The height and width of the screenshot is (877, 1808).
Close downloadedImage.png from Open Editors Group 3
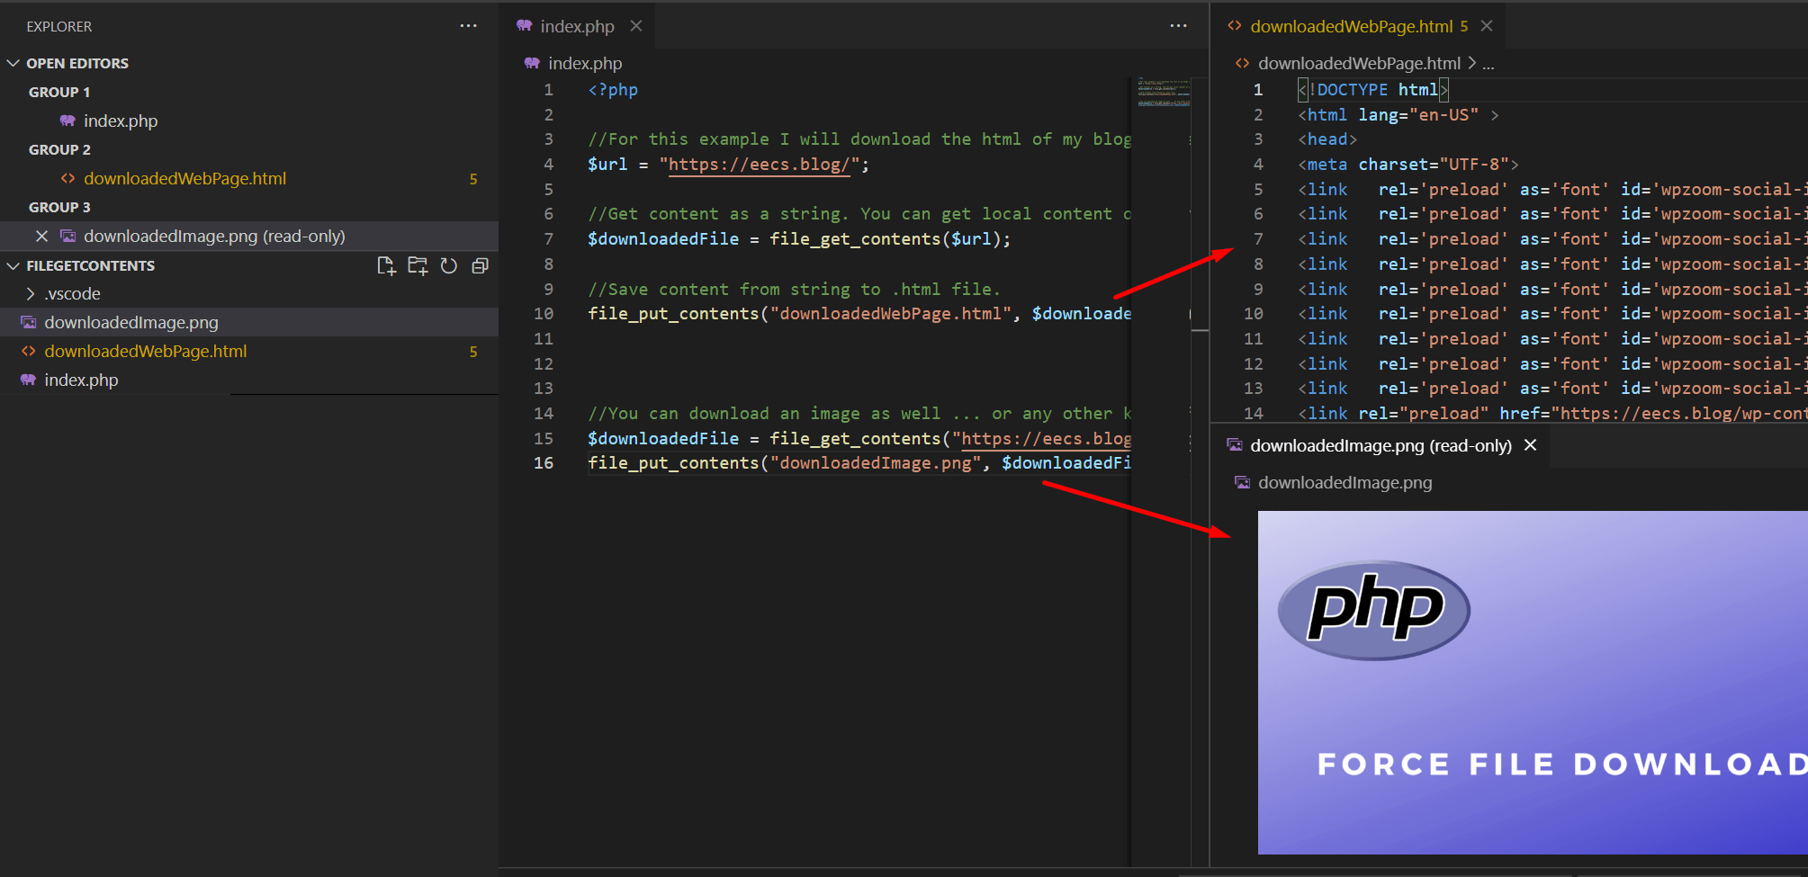coord(41,236)
